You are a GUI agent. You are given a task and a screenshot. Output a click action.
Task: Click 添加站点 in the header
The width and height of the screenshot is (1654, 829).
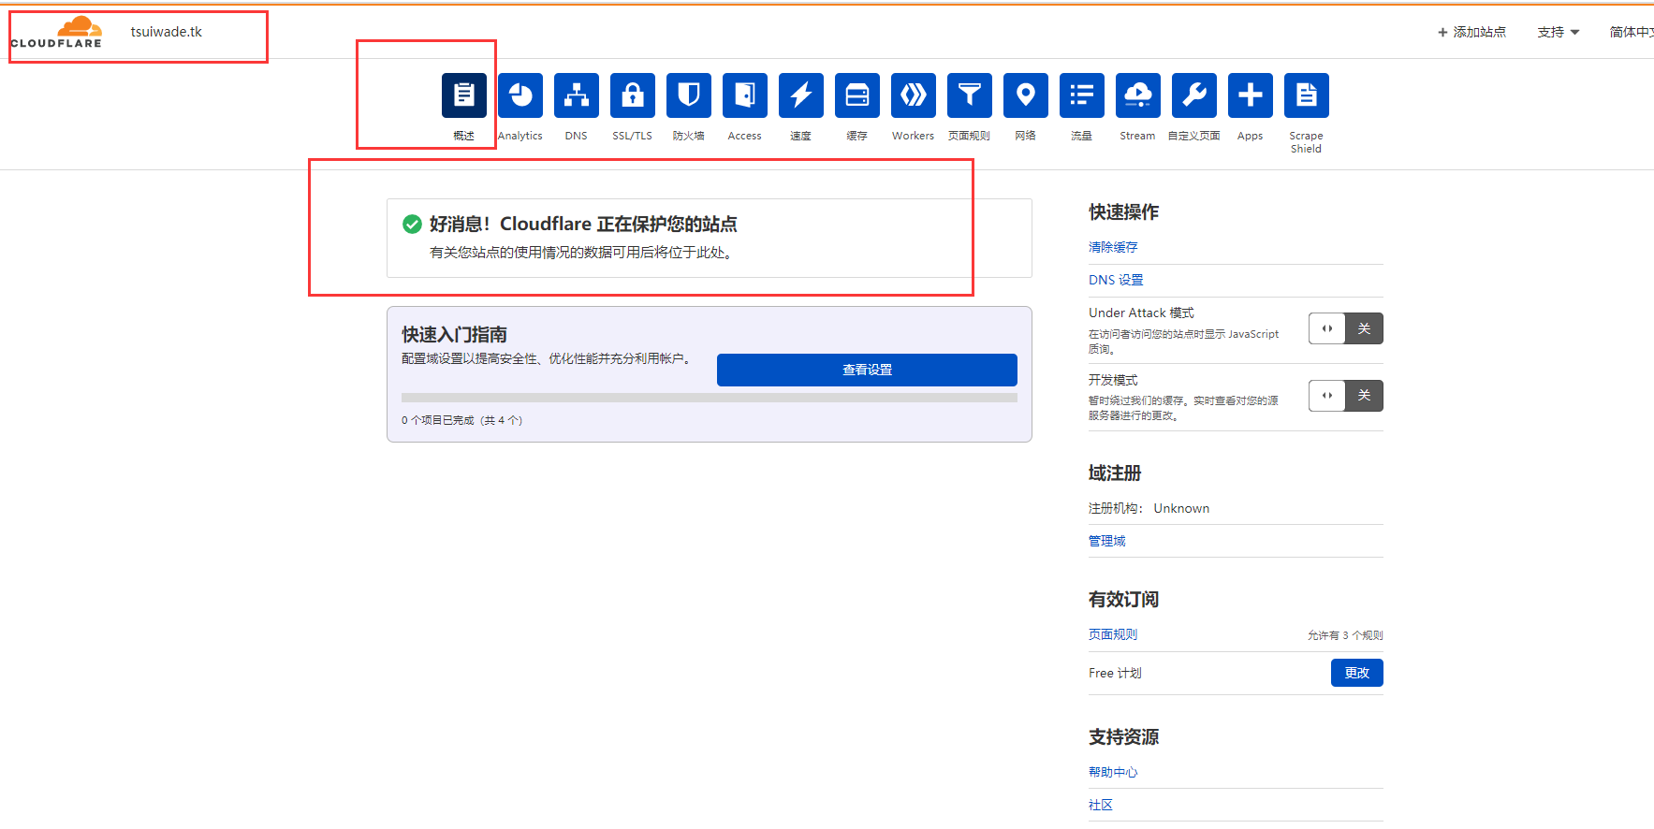(x=1471, y=32)
